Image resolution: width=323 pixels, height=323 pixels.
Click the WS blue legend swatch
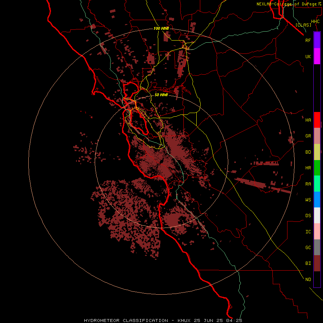coord(317,200)
